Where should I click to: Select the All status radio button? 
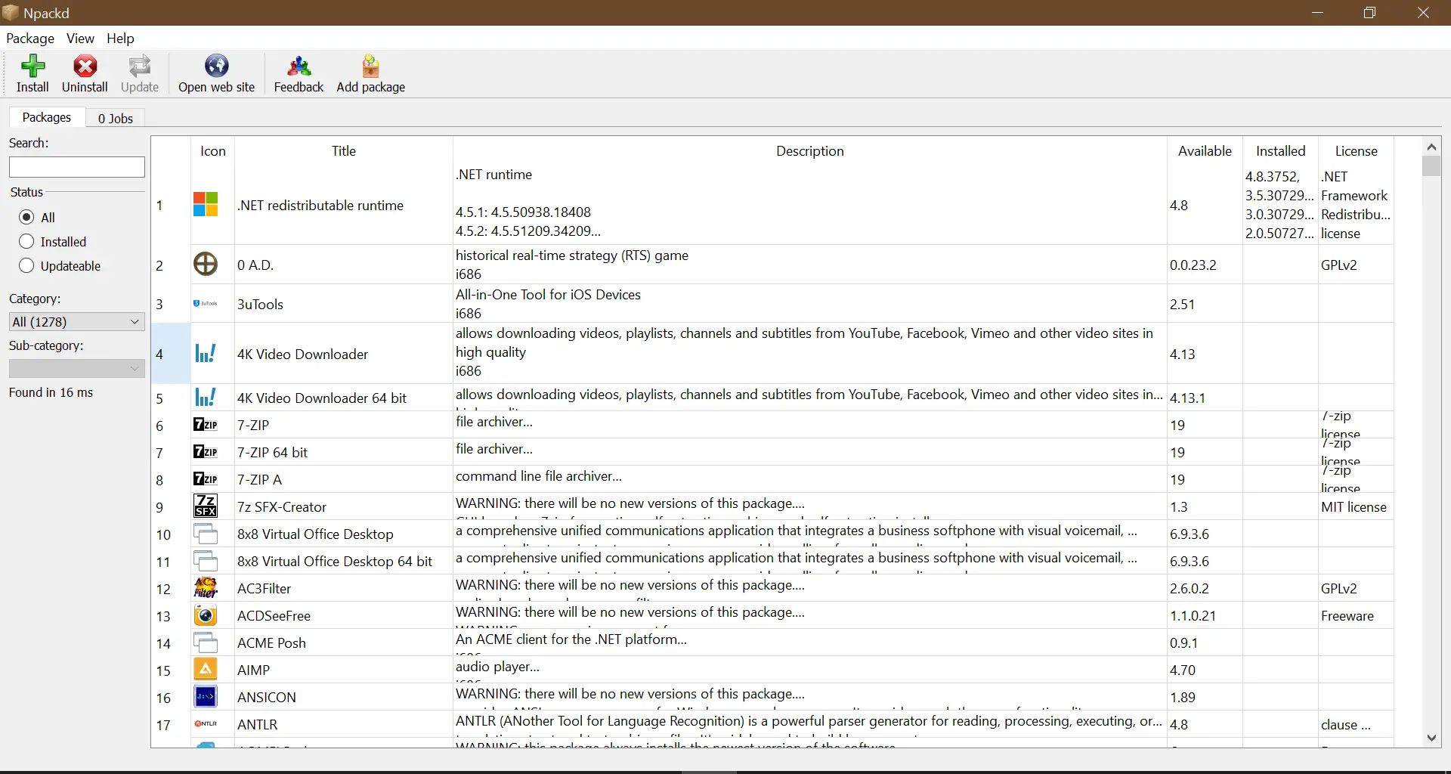(x=26, y=217)
